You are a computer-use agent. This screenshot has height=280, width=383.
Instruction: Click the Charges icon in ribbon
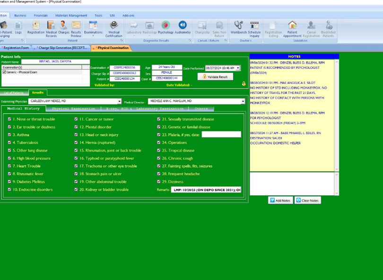(63, 27)
